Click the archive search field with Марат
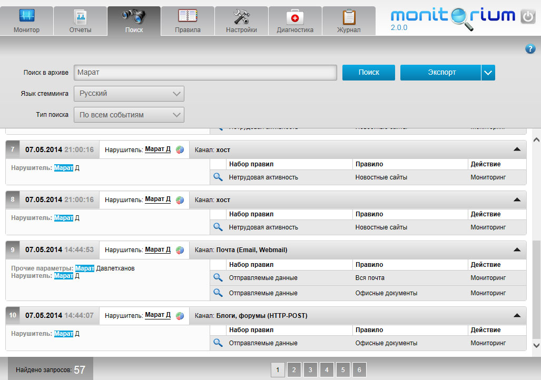 click(205, 73)
